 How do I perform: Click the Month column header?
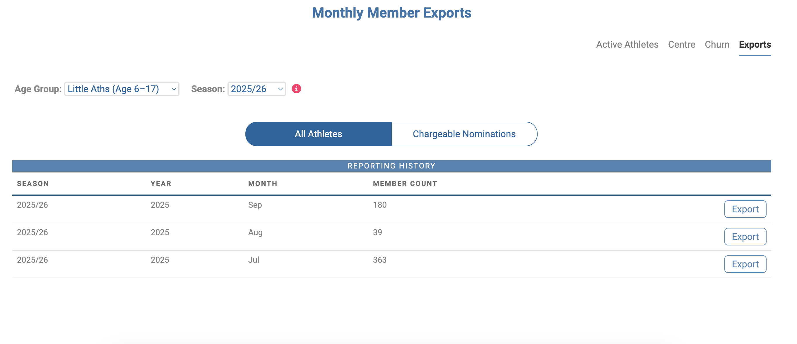263,184
